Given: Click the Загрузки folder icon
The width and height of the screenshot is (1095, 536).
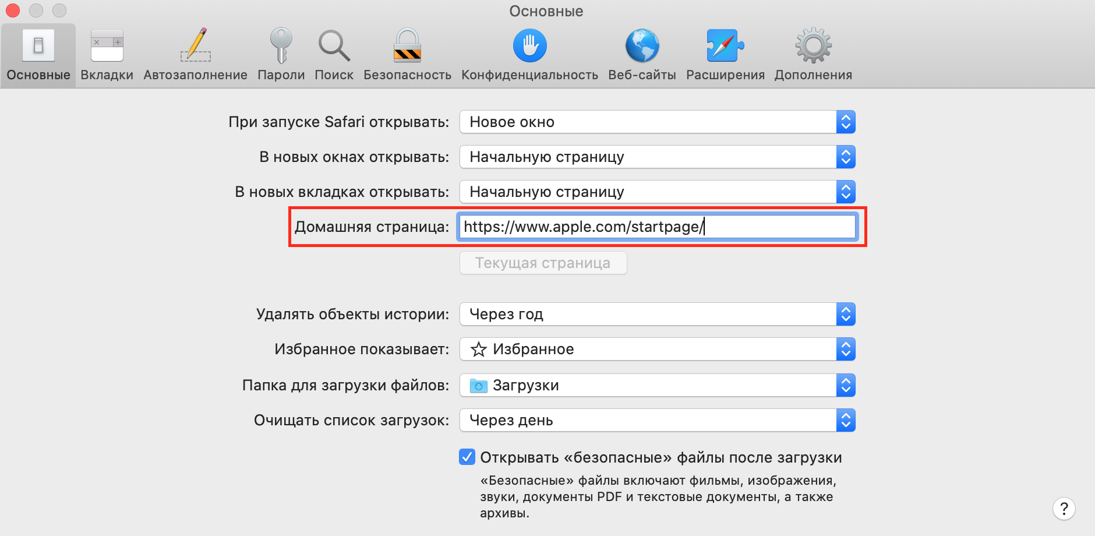Looking at the screenshot, I should tap(479, 386).
